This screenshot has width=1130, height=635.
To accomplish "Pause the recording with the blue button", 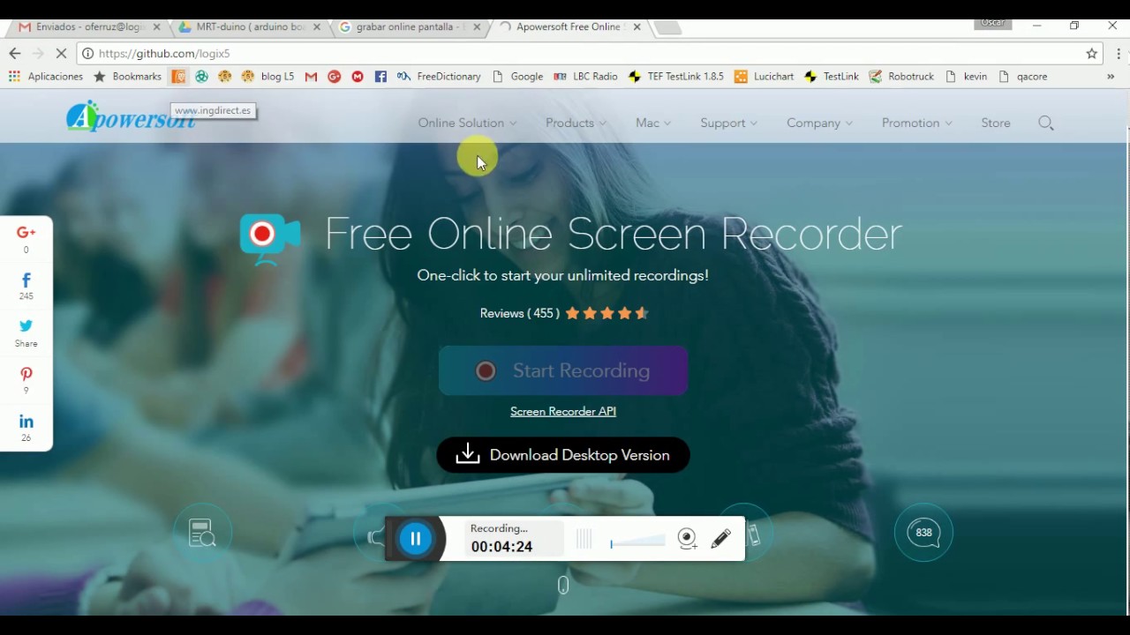I will point(416,538).
